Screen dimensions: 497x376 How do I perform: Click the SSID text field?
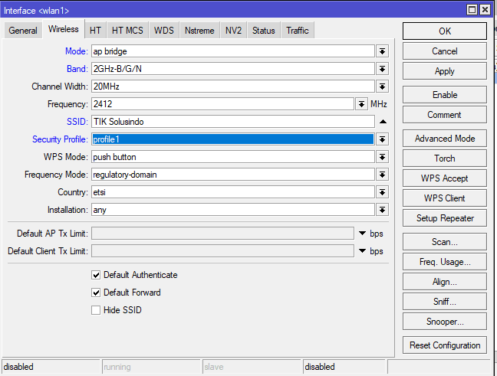[x=230, y=122]
